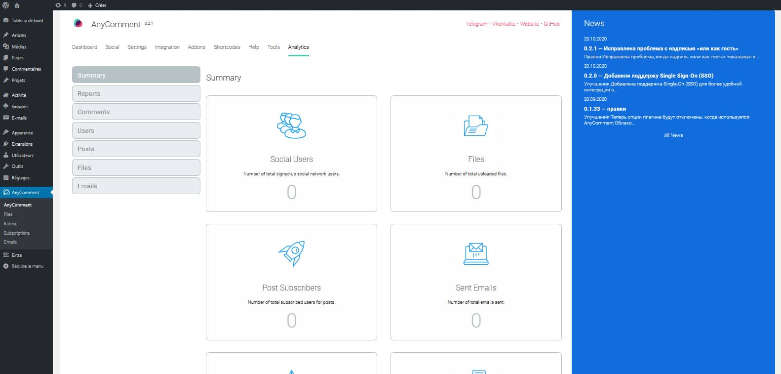Open the Créer new content menu

(x=97, y=5)
